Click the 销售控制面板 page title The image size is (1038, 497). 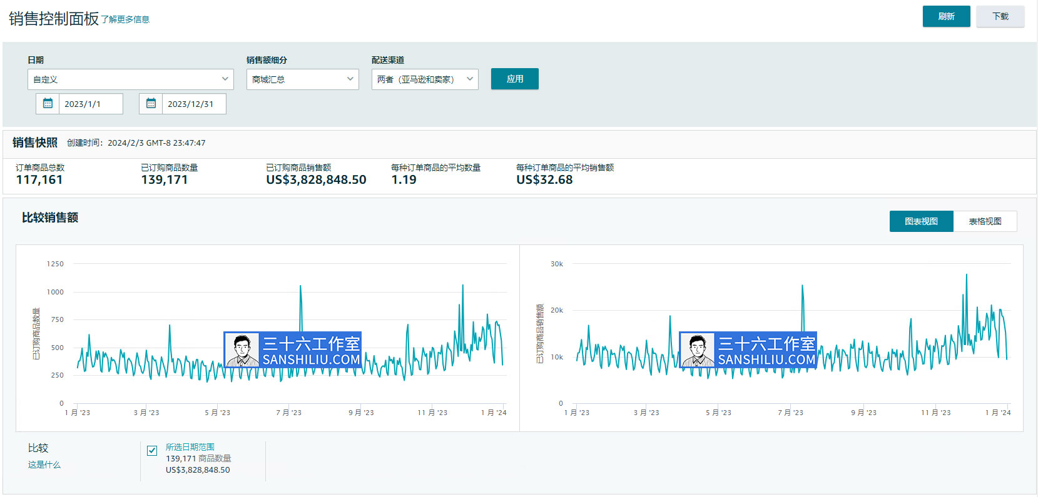(x=54, y=19)
